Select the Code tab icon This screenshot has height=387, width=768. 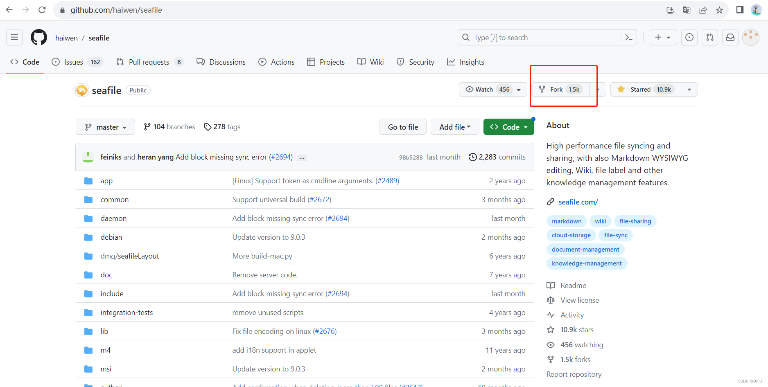[14, 62]
